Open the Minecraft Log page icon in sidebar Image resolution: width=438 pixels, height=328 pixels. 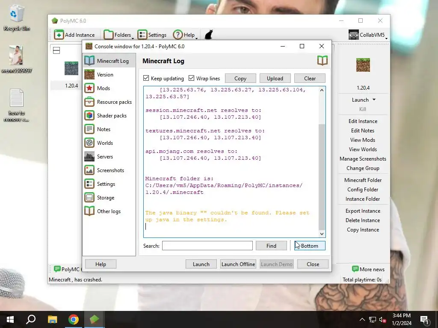(x=89, y=61)
